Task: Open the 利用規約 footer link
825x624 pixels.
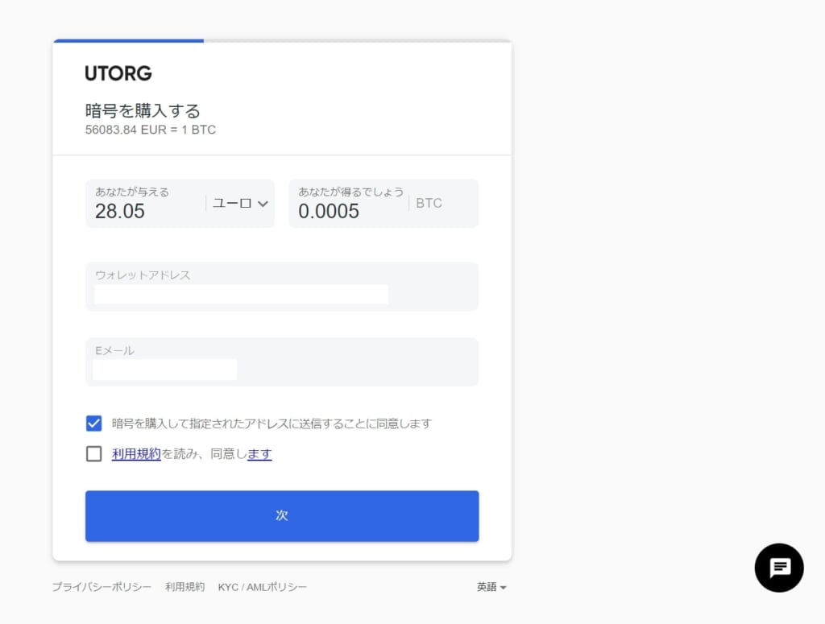Action: pyautogui.click(x=184, y=587)
